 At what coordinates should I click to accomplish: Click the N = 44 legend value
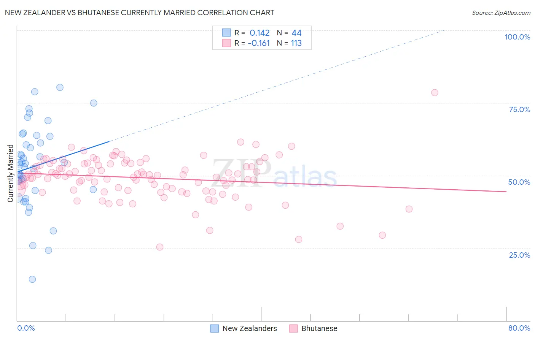coord(289,33)
